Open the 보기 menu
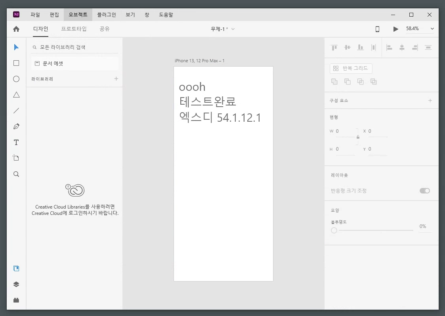445x316 pixels. tap(130, 15)
